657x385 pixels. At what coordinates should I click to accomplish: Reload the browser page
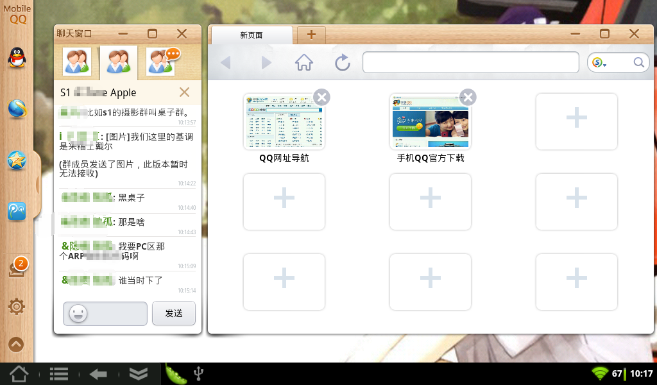coord(343,62)
